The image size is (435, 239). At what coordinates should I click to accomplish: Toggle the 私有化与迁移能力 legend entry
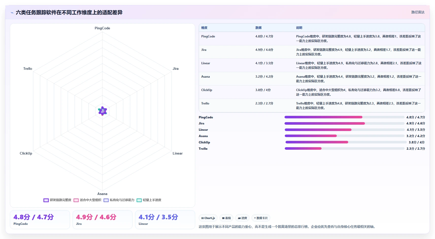click(x=119, y=200)
